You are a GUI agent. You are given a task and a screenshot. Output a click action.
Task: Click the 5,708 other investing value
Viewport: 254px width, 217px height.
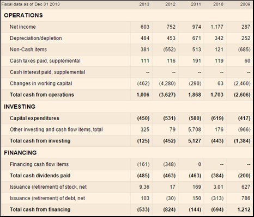point(195,129)
